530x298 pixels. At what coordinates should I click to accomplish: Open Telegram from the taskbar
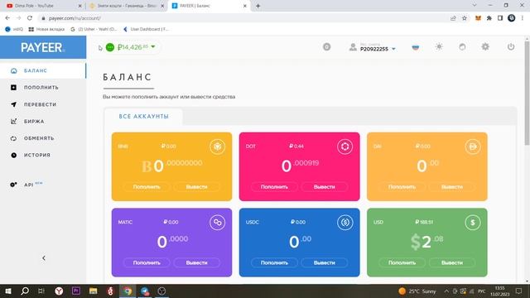click(145, 291)
